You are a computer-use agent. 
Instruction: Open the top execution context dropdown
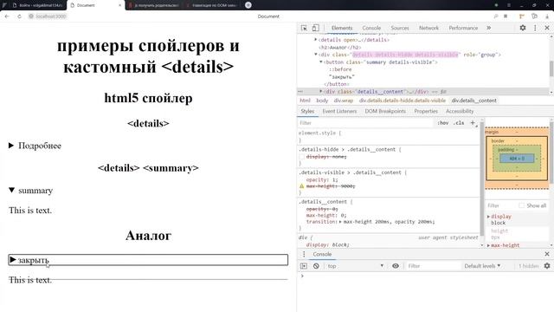(355, 266)
